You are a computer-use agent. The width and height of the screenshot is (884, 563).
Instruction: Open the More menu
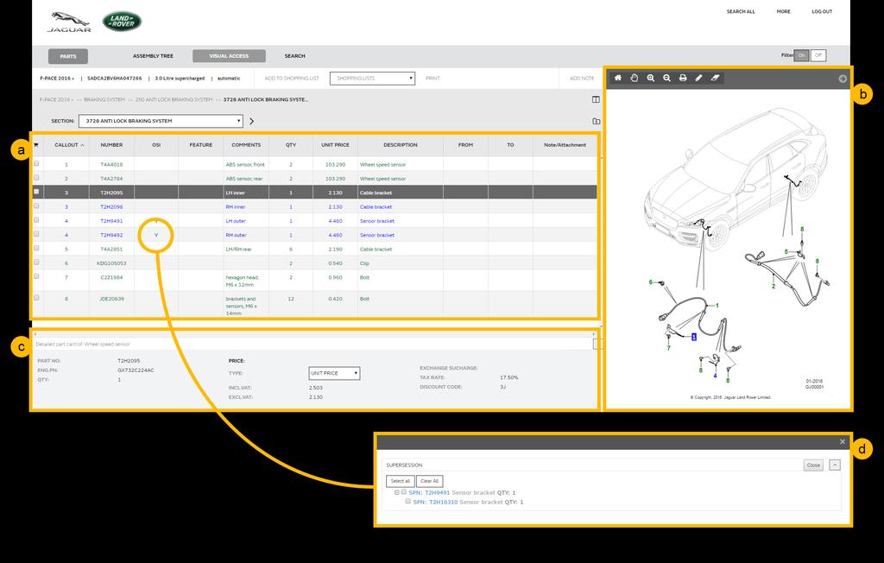(784, 11)
